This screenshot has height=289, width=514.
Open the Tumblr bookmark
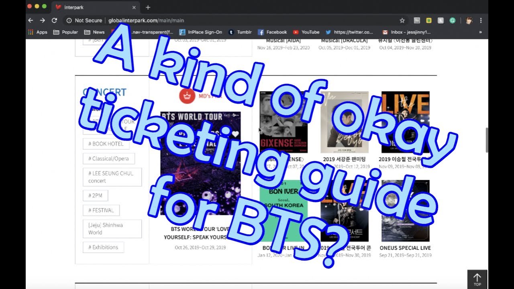pyautogui.click(x=240, y=32)
